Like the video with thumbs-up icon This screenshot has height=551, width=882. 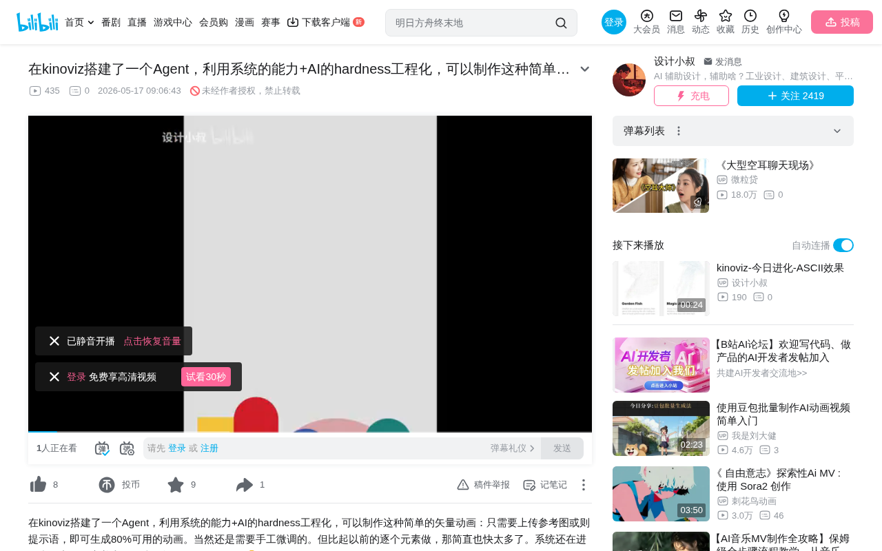click(x=39, y=485)
